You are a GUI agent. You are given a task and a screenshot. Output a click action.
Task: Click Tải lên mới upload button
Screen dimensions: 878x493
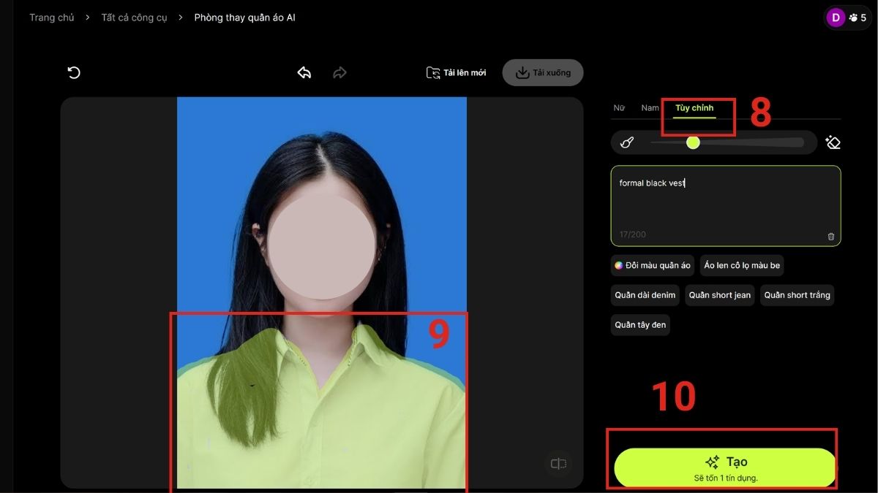pyautogui.click(x=457, y=73)
